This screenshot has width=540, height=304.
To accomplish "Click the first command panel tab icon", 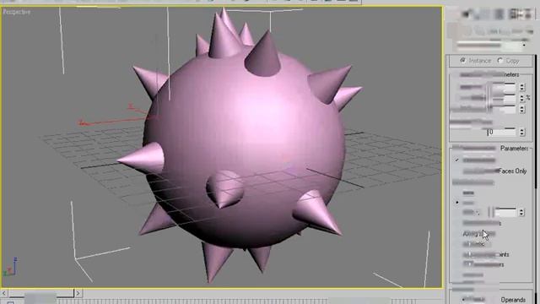I will coord(467,14).
